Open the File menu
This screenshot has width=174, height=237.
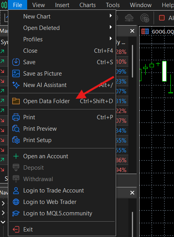(x=18, y=5)
